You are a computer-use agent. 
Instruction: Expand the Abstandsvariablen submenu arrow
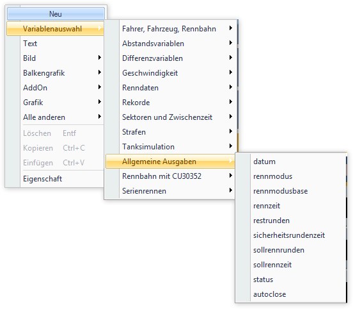coord(230,43)
